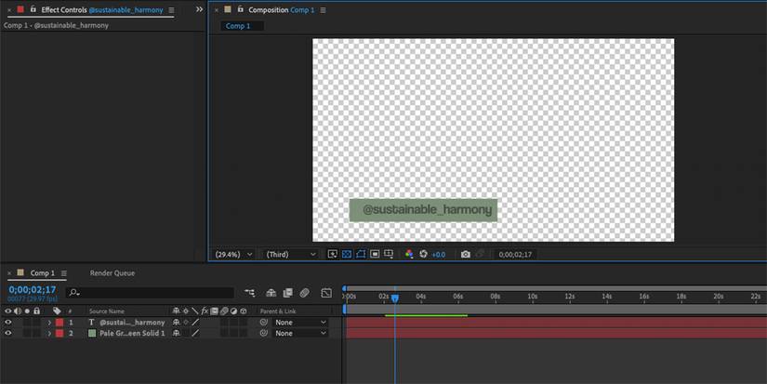The height and width of the screenshot is (384, 767).
Task: Click Comp 1 breadcrumb in composition viewer
Action: [238, 26]
